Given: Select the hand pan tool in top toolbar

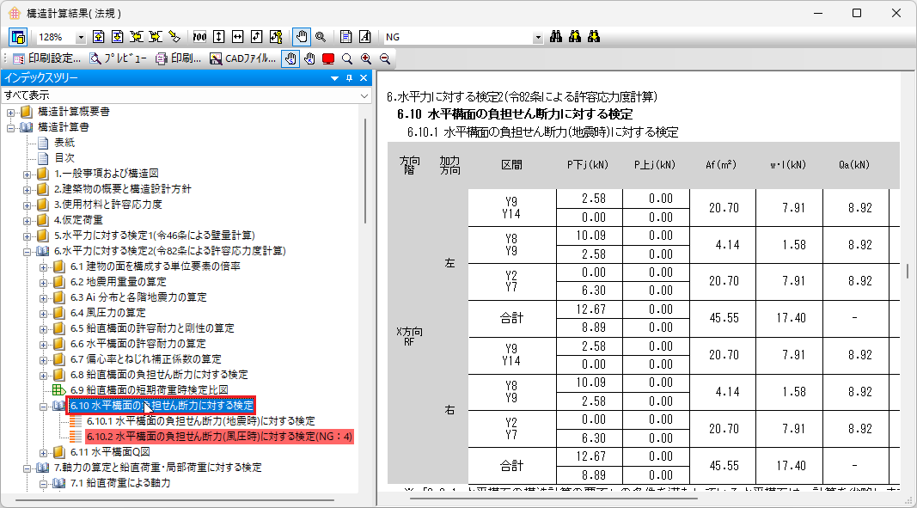Looking at the screenshot, I should [x=301, y=37].
